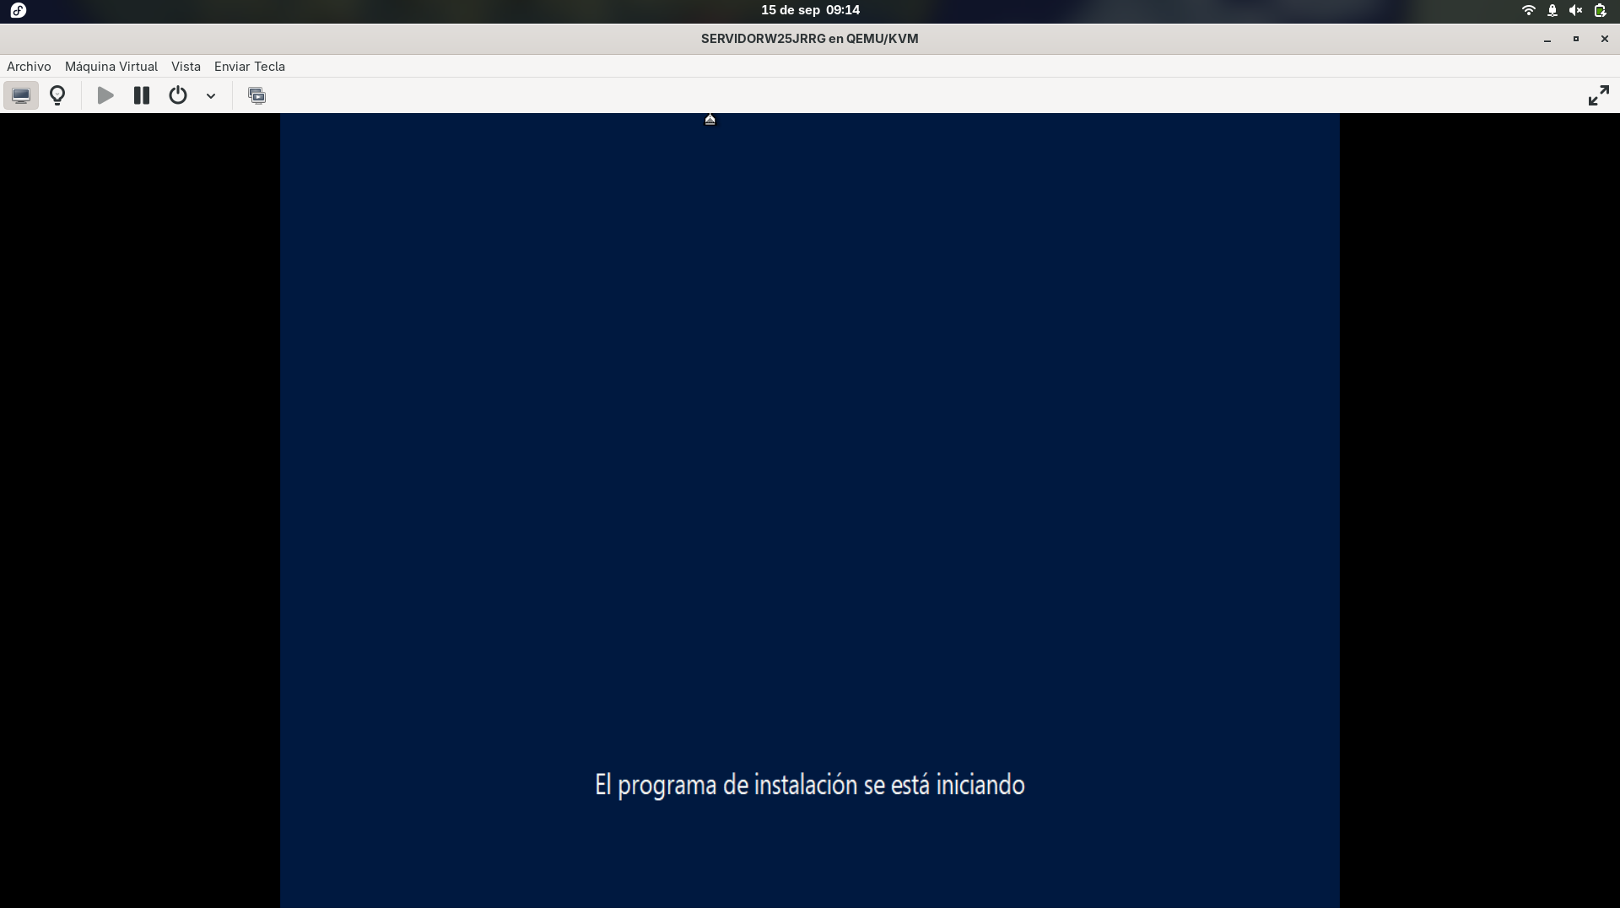This screenshot has width=1620, height=908.
Task: Open the clock showing 15 de sep 09:14
Action: pos(810,10)
